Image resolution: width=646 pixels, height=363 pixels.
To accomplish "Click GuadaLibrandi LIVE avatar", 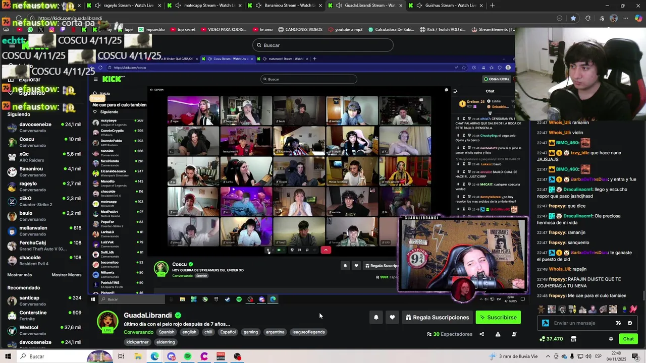I will tap(107, 323).
